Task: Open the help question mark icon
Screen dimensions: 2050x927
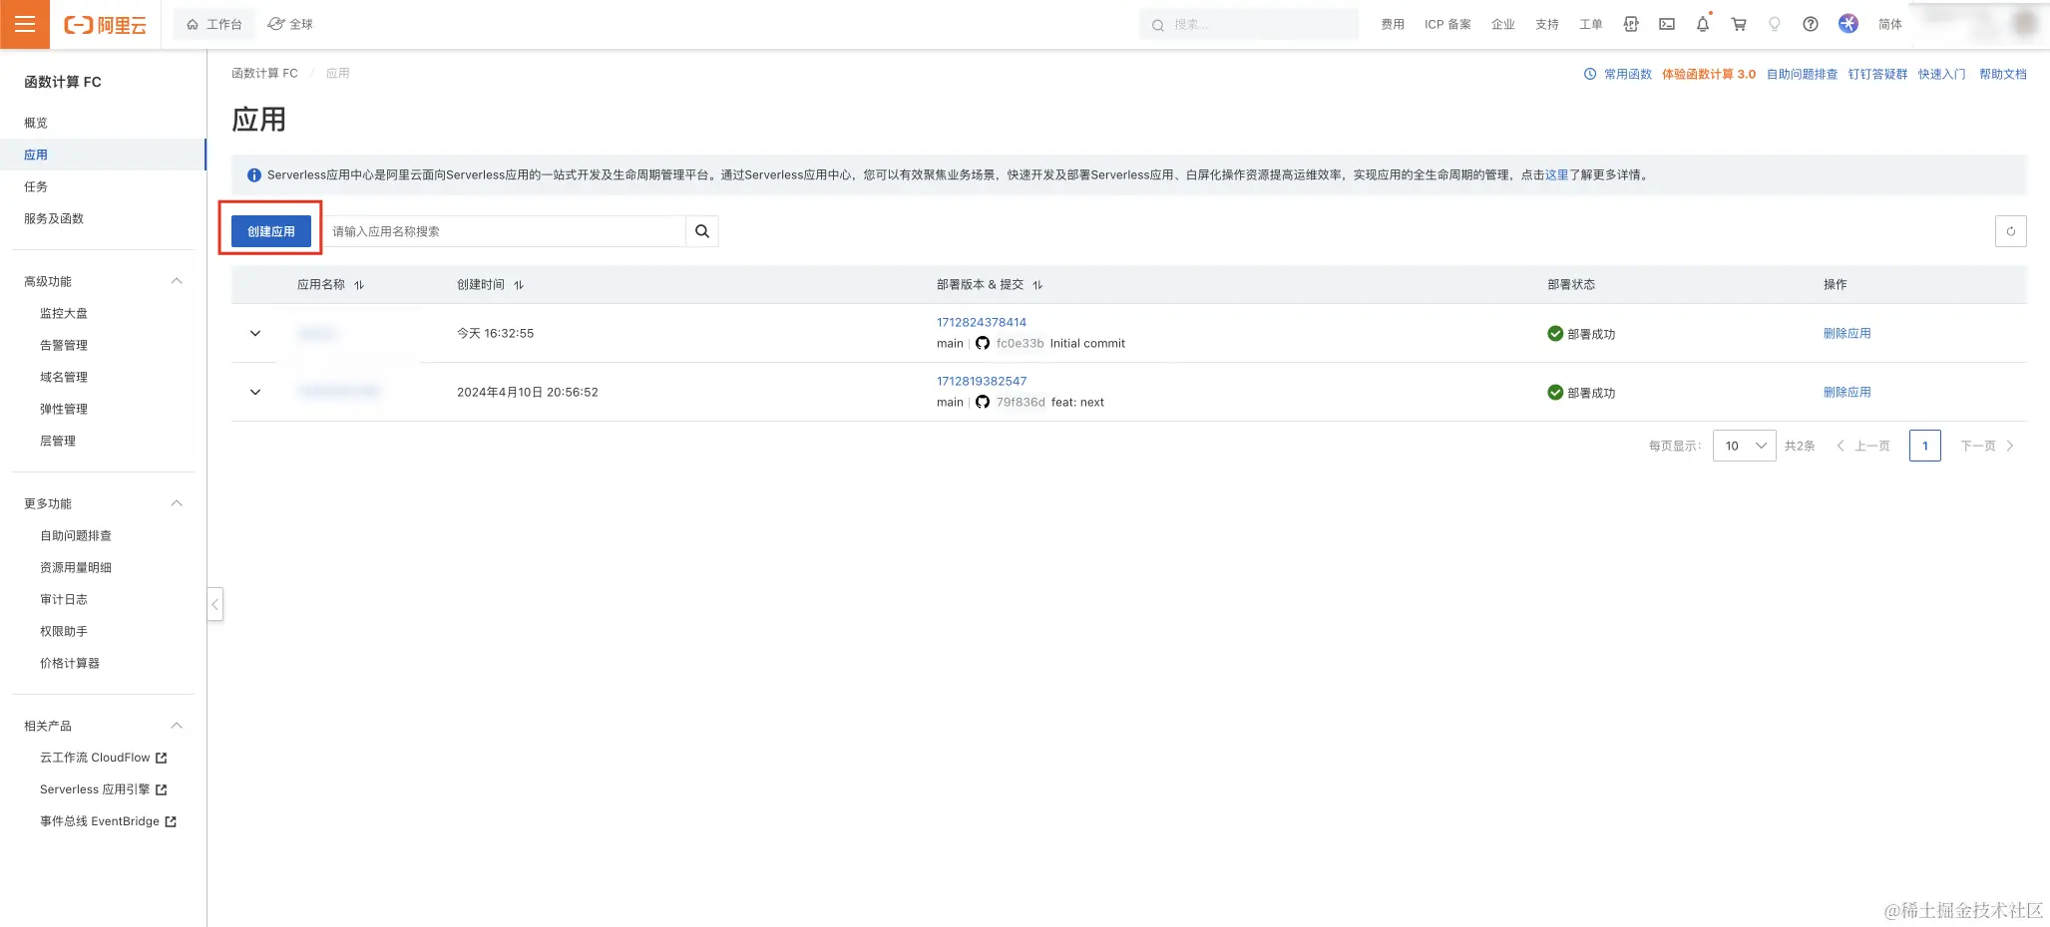Action: pyautogui.click(x=1810, y=24)
